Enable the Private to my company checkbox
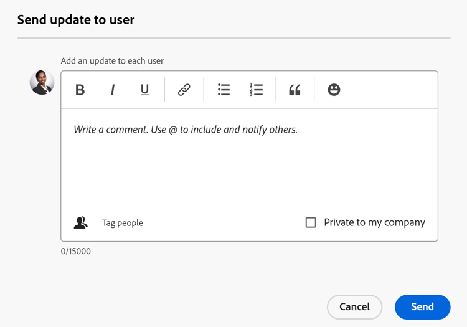This screenshot has height=327, width=467. pyautogui.click(x=311, y=222)
